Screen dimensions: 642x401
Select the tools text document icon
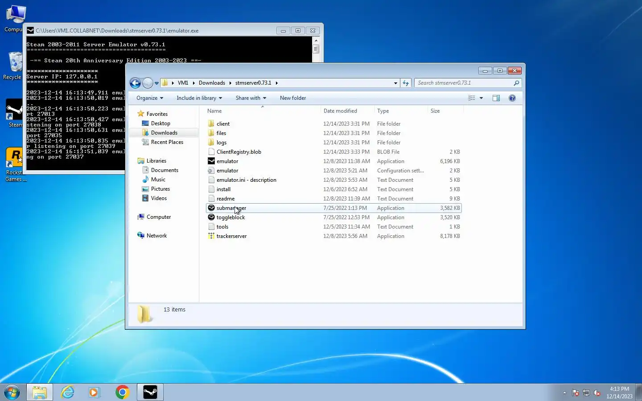(x=211, y=227)
